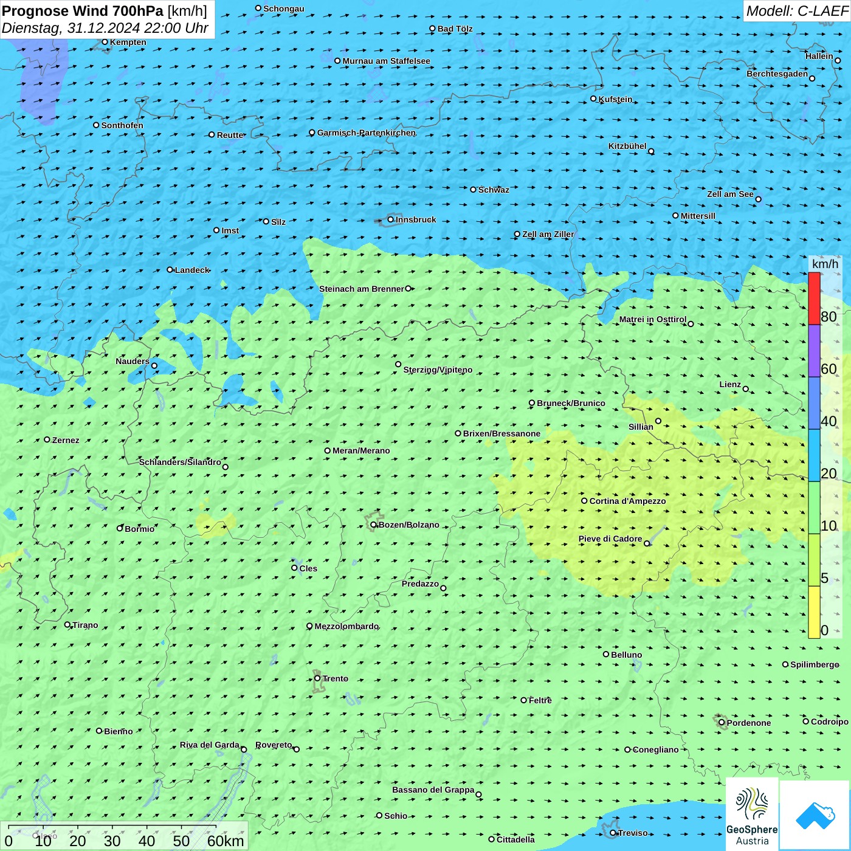Click the Innsbruck city marker
Image resolution: width=851 pixels, height=851 pixels.
coord(391,219)
